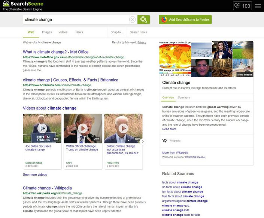This screenshot has width=264, height=218.
Task: Select the Summary tab in knowledge panel
Action: [184, 98]
